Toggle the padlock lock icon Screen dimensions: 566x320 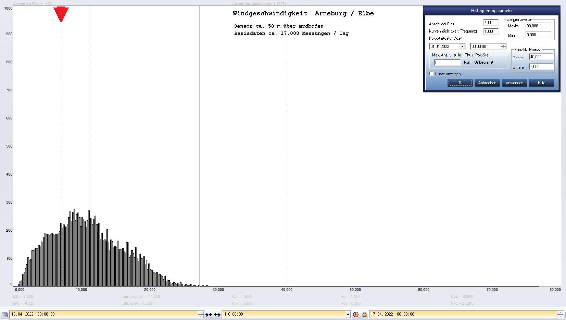coord(364,314)
